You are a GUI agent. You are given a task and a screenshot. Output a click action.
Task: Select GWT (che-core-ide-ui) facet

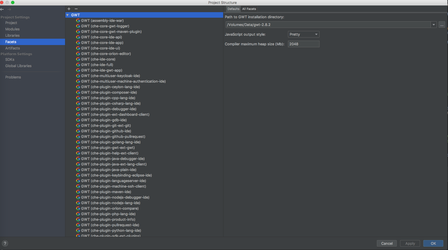(x=101, y=48)
